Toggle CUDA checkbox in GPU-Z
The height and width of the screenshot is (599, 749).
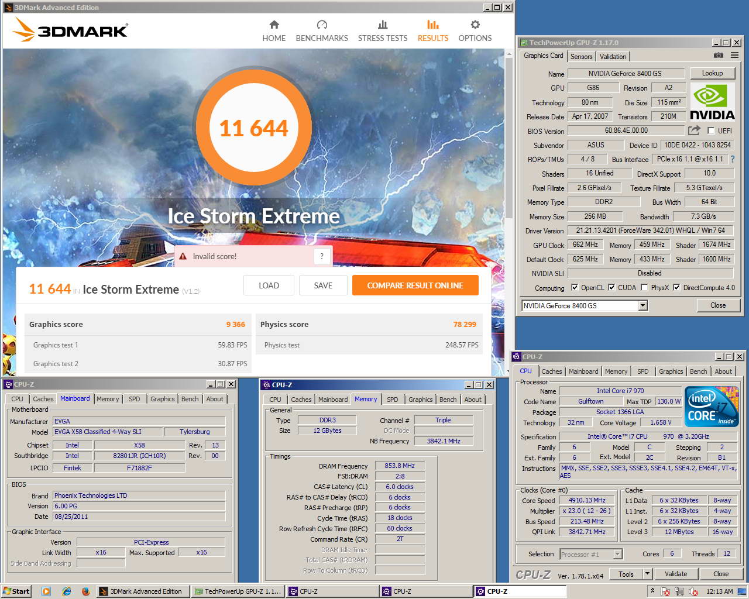[611, 287]
